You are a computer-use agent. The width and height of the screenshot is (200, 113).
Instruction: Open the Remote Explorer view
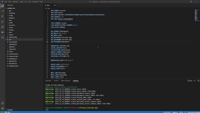click(x=2, y=37)
